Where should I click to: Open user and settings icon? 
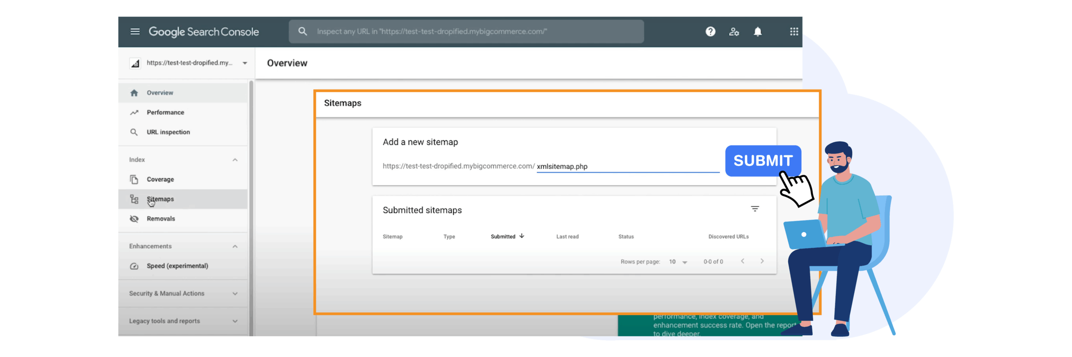734,31
